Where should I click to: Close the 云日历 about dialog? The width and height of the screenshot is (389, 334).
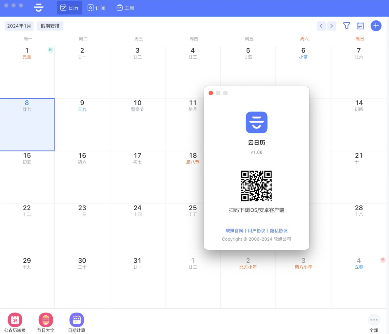pyautogui.click(x=211, y=93)
